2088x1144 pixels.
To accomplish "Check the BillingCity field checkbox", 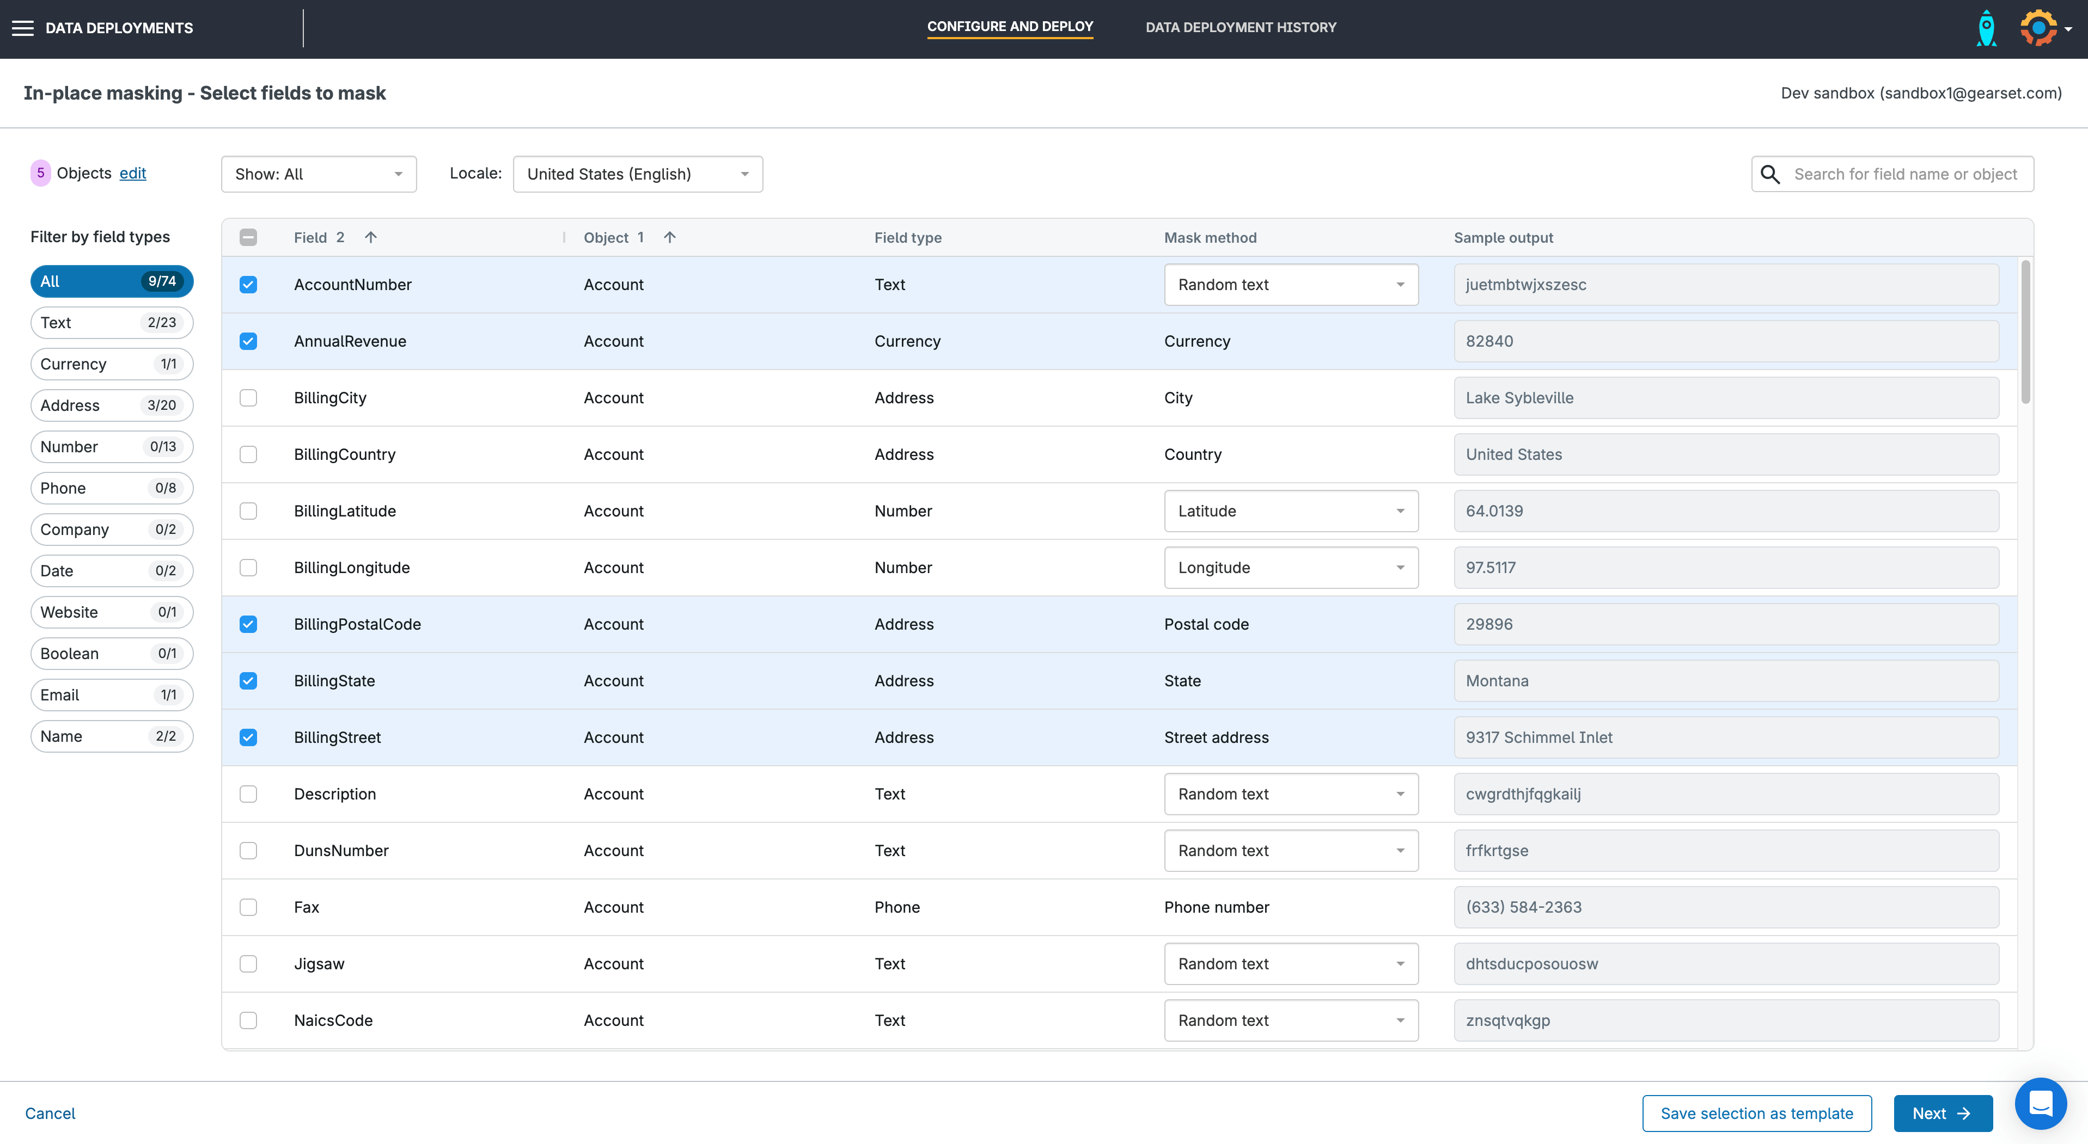I will (x=248, y=398).
